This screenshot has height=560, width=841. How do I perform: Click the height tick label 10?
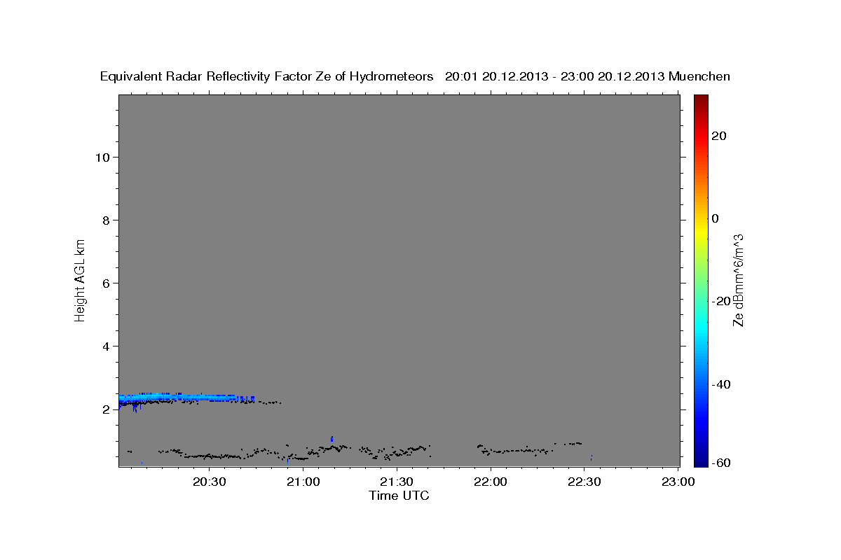[x=102, y=157]
